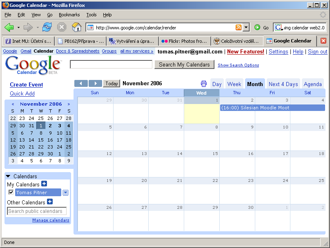Open the Docs & Spreadsheets link
This screenshot has width=330, height=248.
(x=78, y=51)
